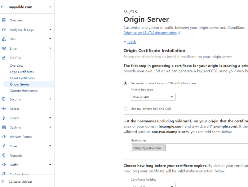This screenshot has height=187, width=248.
Task: Collapse the SSL/TLS sidebar section
Action: pos(50,58)
